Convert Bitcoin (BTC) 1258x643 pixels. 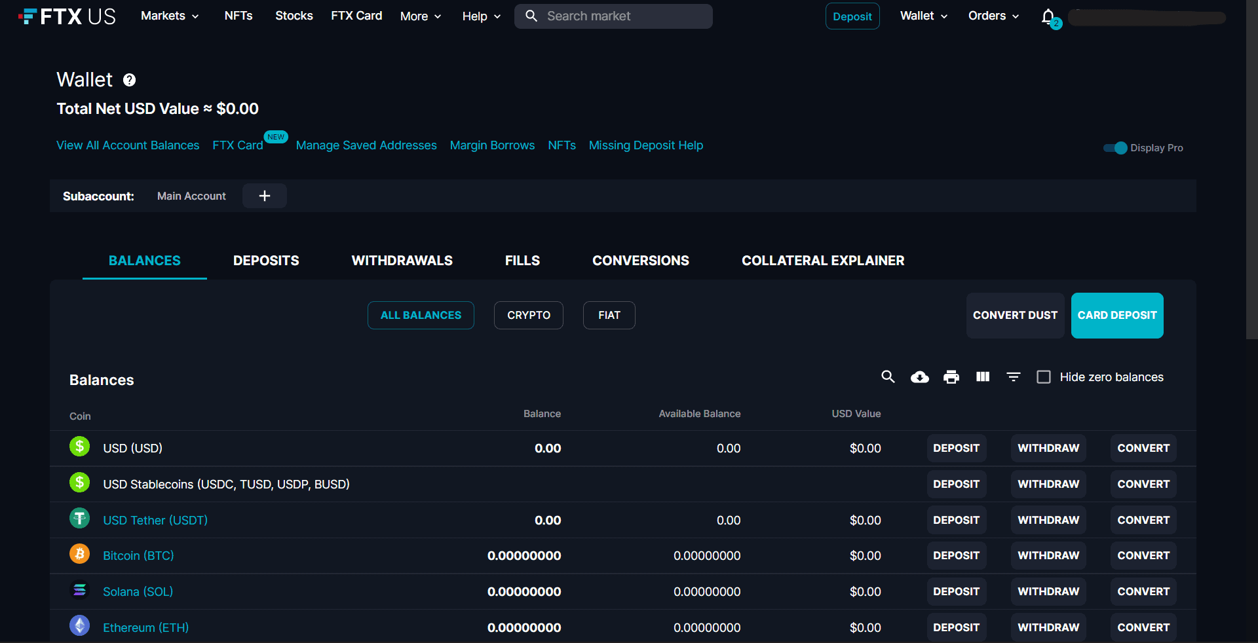pyautogui.click(x=1143, y=556)
